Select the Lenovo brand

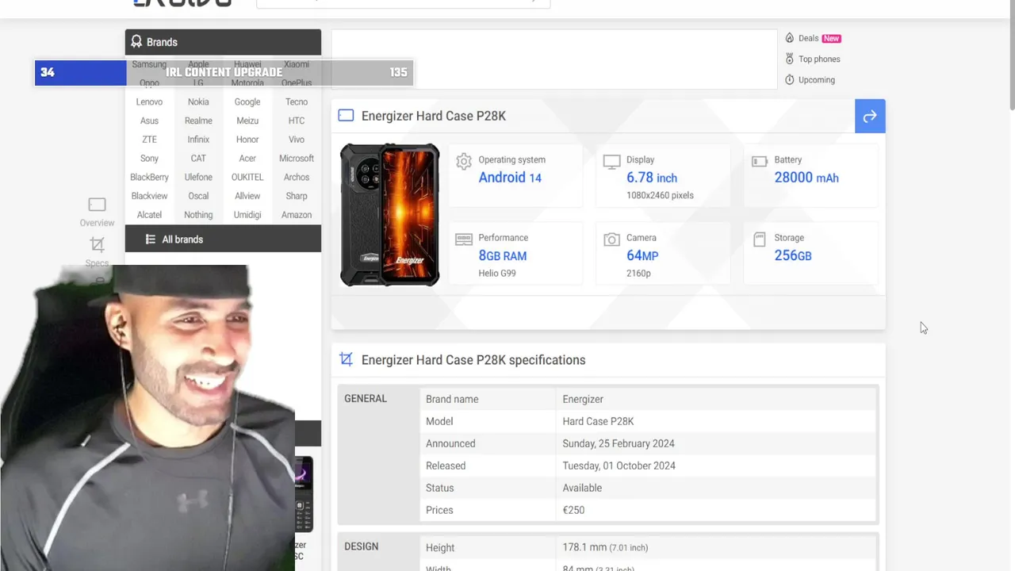pos(149,102)
